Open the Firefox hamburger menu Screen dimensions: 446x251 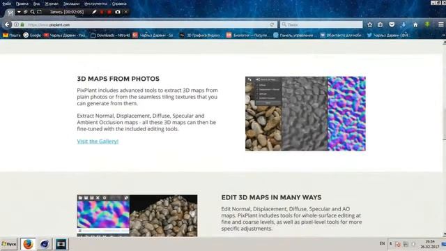(441, 25)
